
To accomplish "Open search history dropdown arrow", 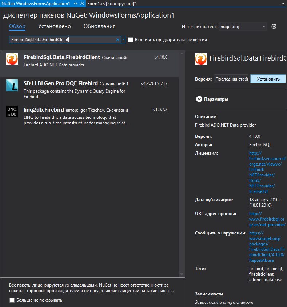I will pos(123,40).
